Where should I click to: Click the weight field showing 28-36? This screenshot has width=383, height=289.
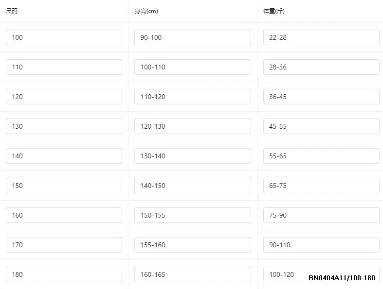click(x=321, y=67)
